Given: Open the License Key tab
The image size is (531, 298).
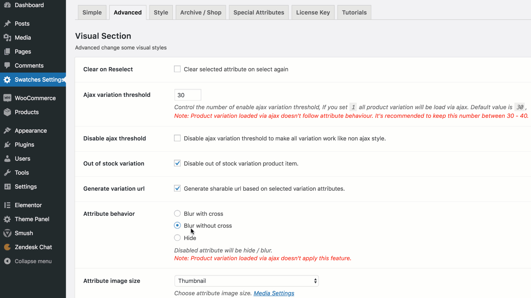Looking at the screenshot, I should click(313, 12).
